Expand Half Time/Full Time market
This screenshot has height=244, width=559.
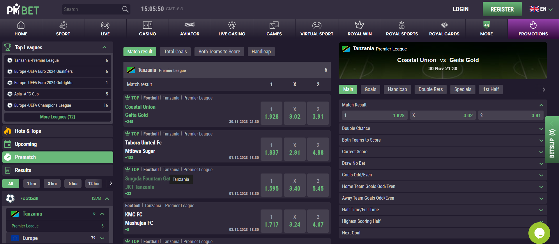click(443, 210)
